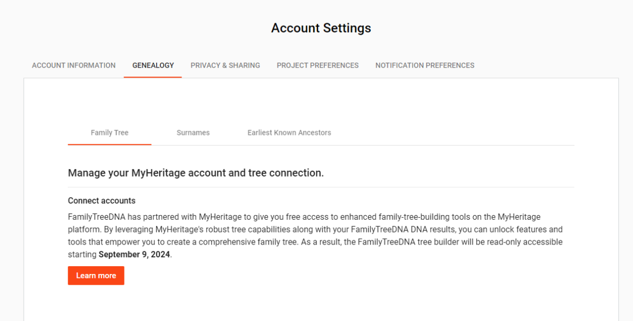
Task: Open the Project Preferences tab
Action: tap(318, 65)
